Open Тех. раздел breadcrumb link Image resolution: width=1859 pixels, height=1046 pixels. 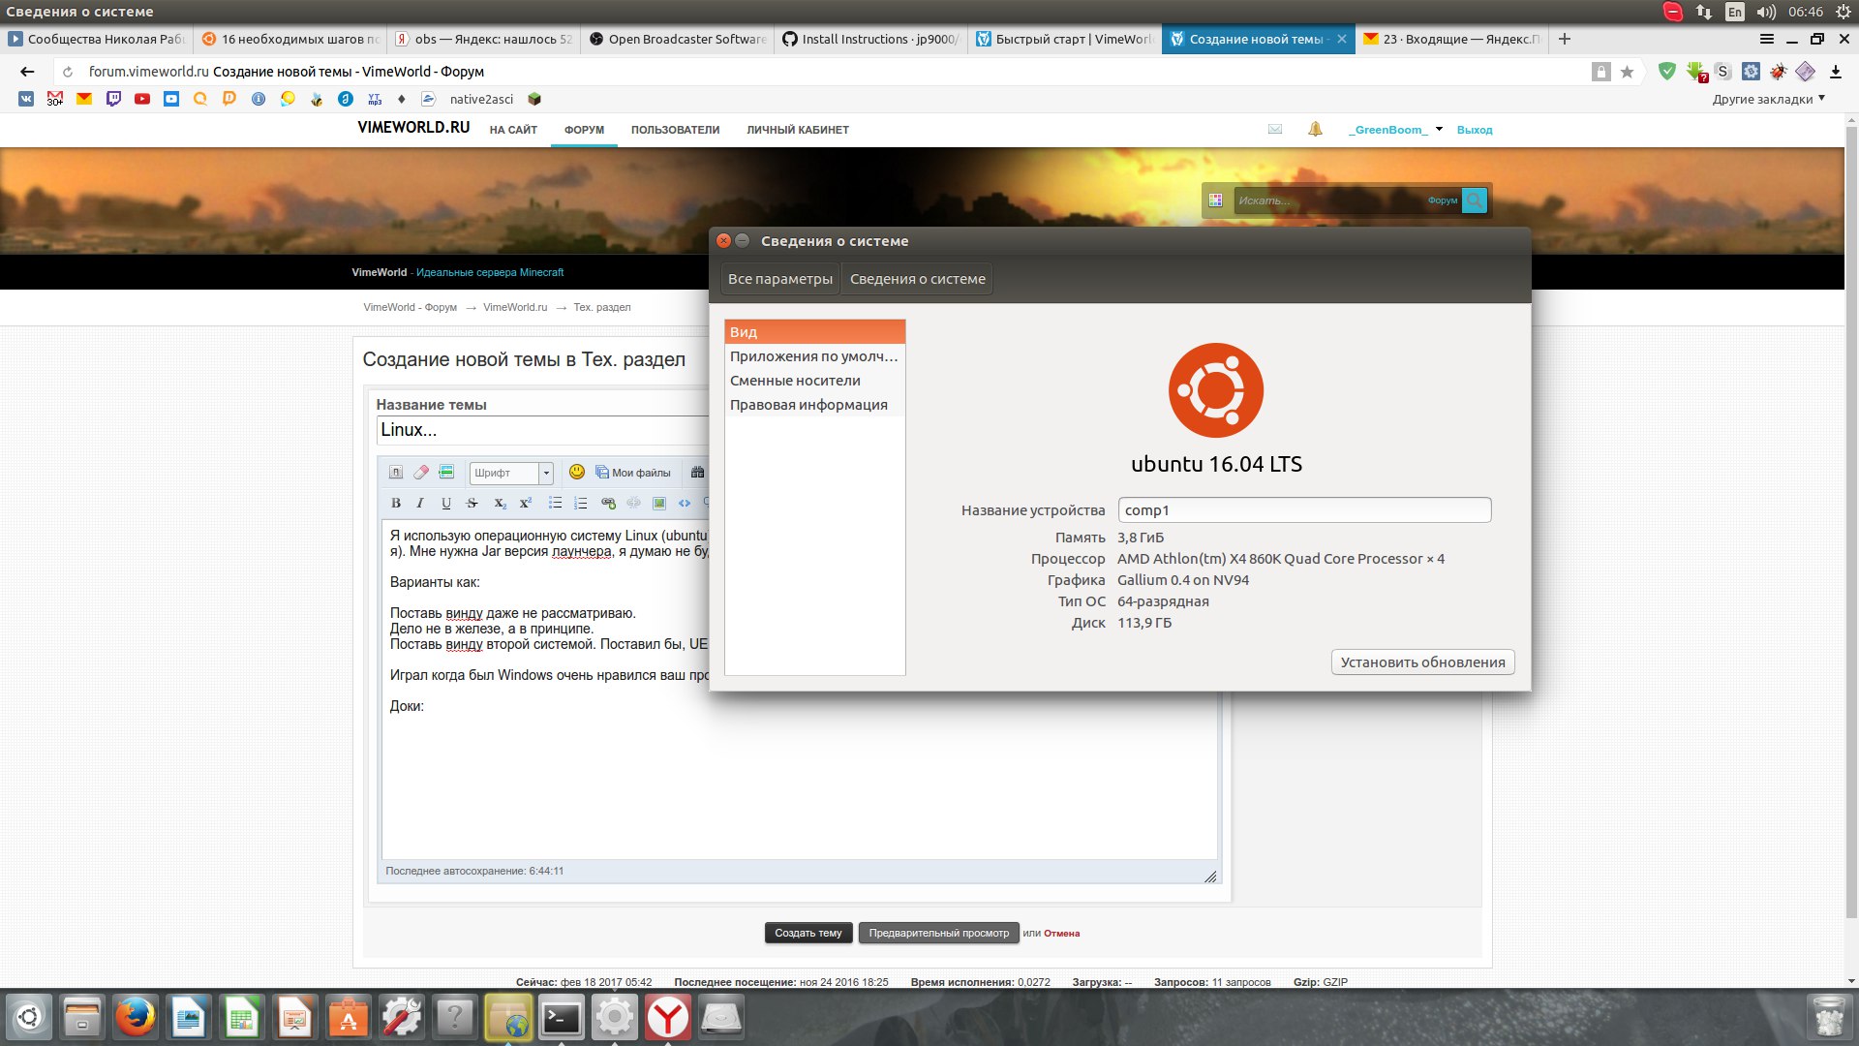[x=602, y=307]
